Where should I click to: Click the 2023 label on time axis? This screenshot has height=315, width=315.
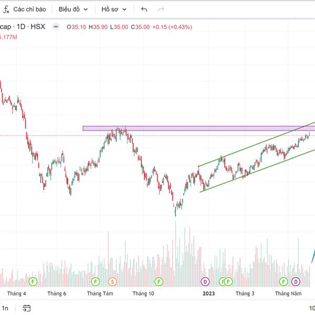[x=209, y=293]
